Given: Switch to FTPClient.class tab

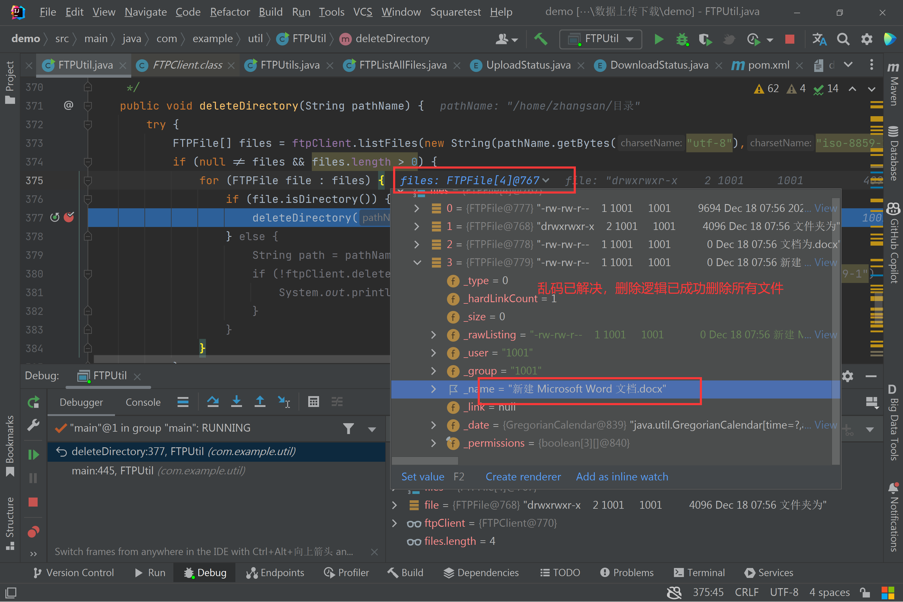Looking at the screenshot, I should (187, 65).
